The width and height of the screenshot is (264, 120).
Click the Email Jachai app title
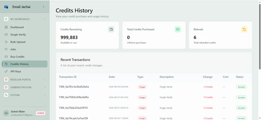click(21, 7)
